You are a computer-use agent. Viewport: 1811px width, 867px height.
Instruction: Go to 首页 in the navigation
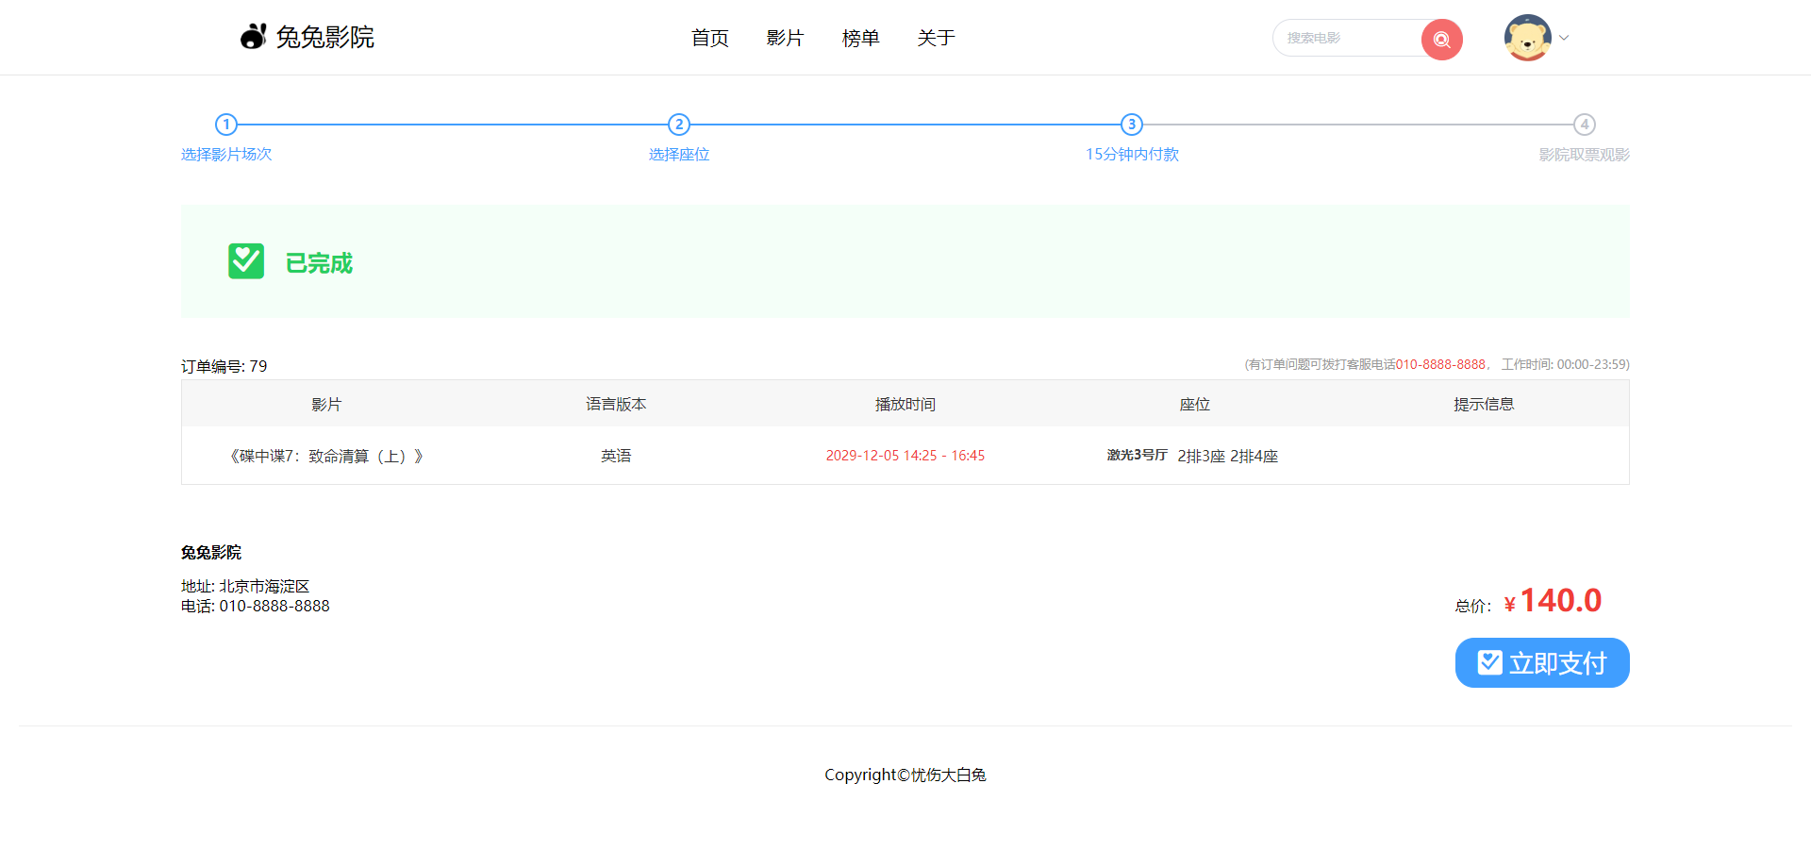[709, 38]
